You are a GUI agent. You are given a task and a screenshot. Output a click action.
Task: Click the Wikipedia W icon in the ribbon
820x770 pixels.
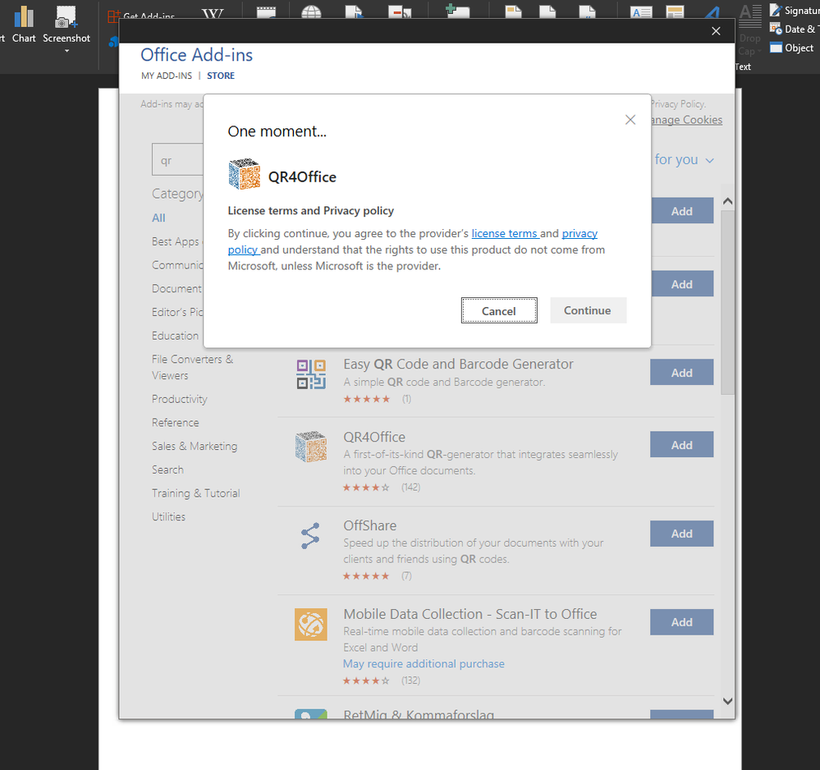click(213, 13)
